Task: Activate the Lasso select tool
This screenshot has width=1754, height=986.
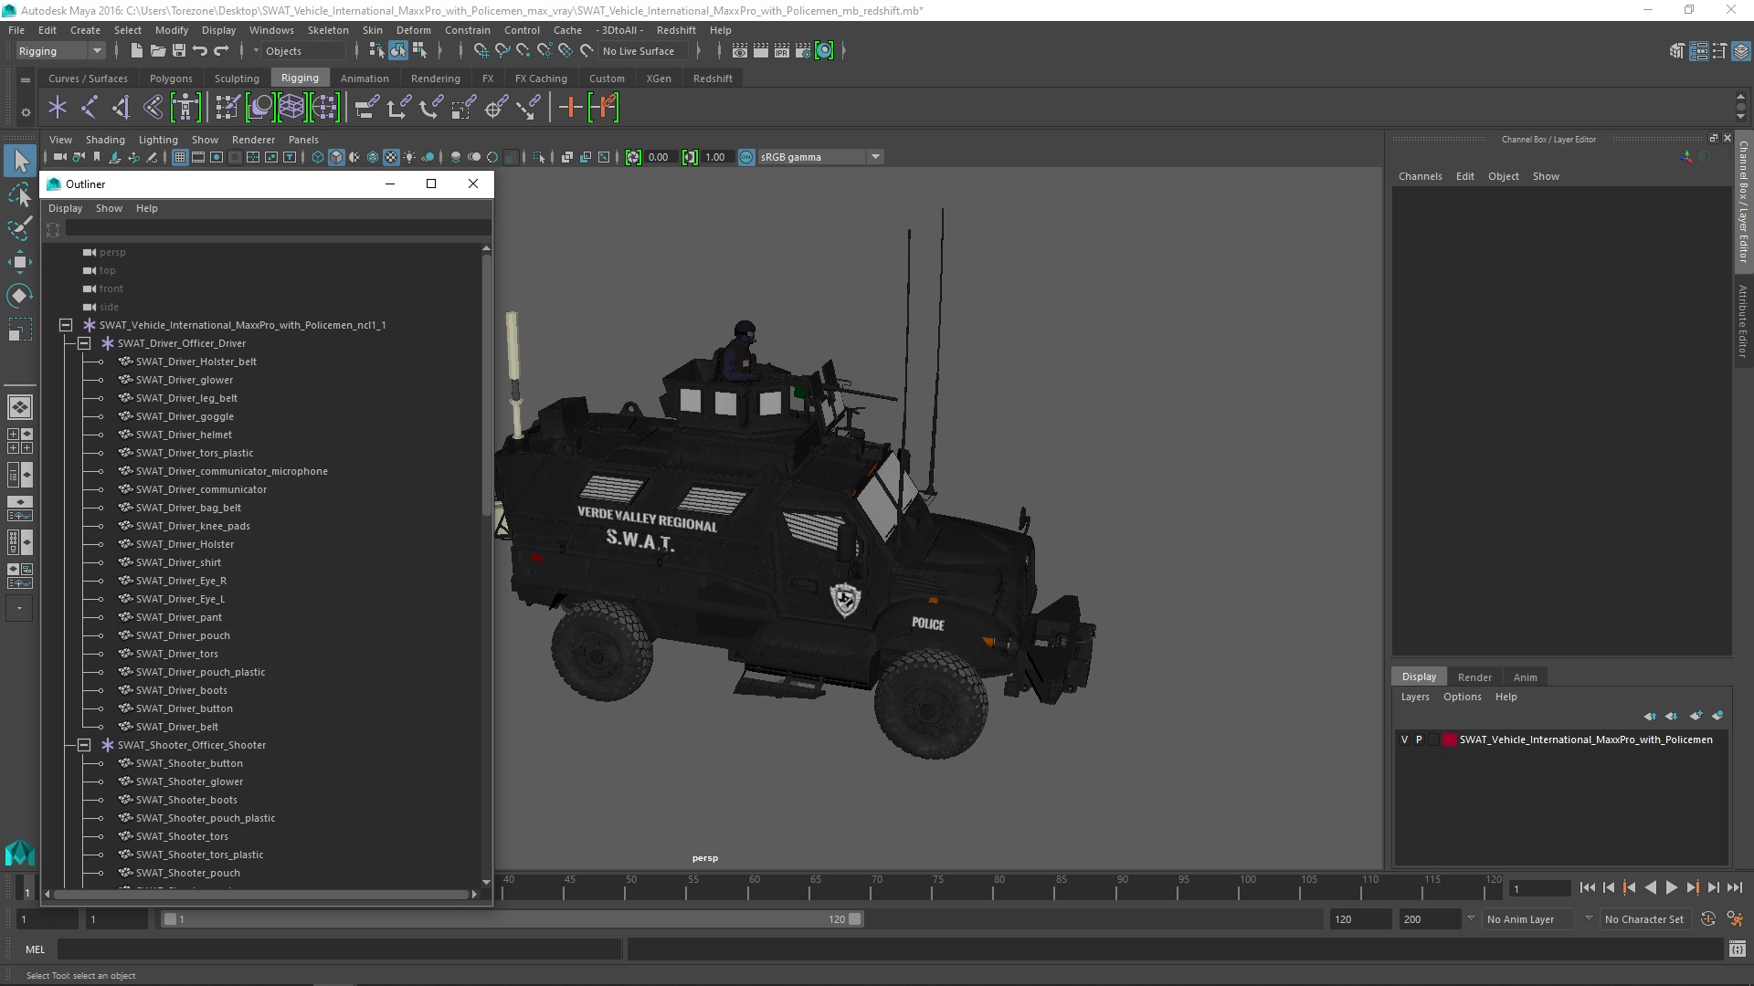Action: point(20,195)
